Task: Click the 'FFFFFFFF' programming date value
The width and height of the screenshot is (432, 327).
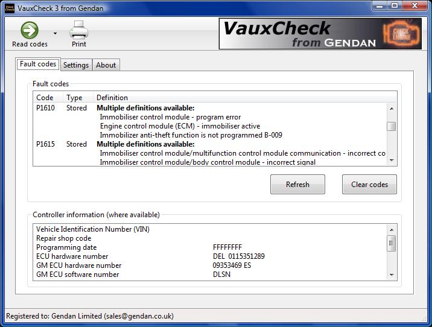Action: (227, 247)
